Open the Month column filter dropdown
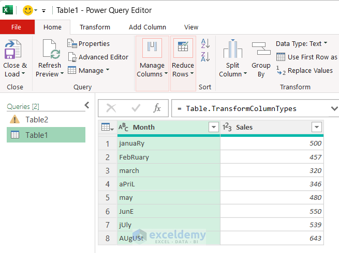This screenshot has height=253, width=339. click(213, 127)
